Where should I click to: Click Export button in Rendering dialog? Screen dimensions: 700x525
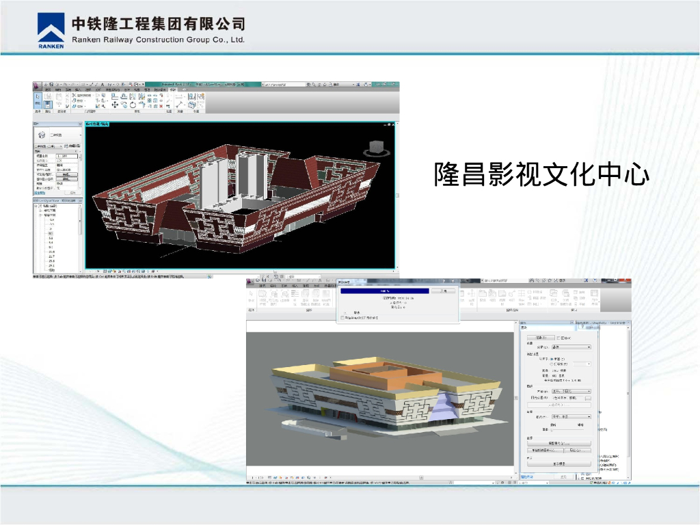(x=578, y=450)
